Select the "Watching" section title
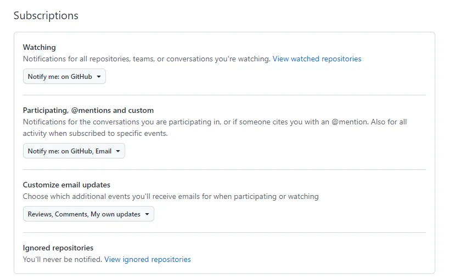Viewport: 449px width, 280px height. [40, 48]
